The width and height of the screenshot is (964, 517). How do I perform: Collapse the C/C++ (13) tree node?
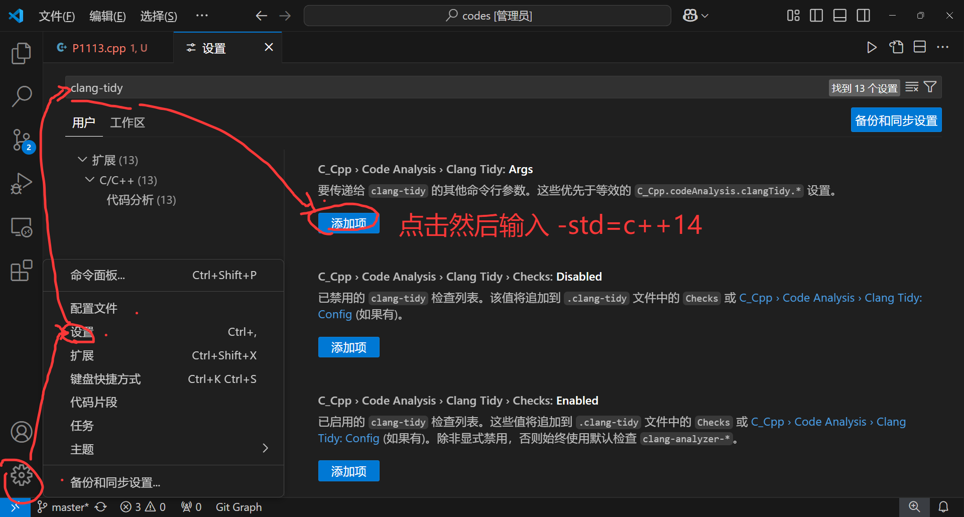click(x=90, y=180)
